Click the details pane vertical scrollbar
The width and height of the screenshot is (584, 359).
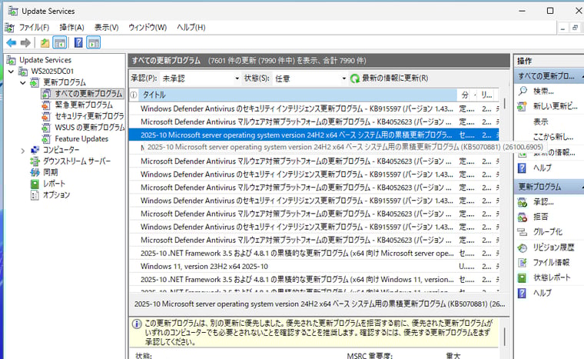pos(505,337)
